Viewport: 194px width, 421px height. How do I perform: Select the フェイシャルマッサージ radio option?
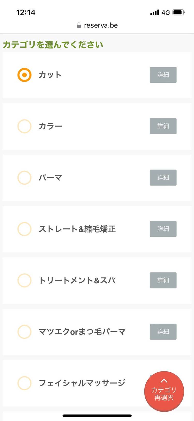(24, 383)
